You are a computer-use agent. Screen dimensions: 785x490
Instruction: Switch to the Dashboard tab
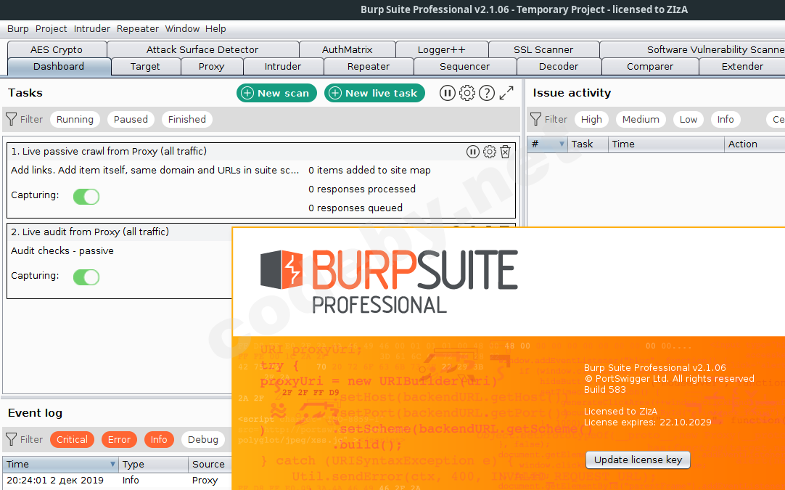click(x=59, y=67)
